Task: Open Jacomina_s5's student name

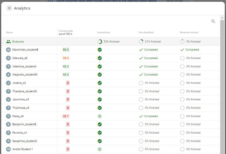Action: pos(21,99)
